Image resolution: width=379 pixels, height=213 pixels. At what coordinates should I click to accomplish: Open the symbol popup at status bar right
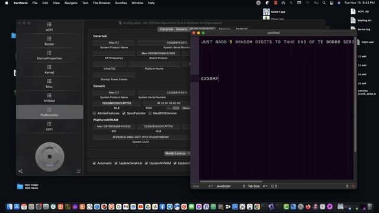tap(347, 186)
